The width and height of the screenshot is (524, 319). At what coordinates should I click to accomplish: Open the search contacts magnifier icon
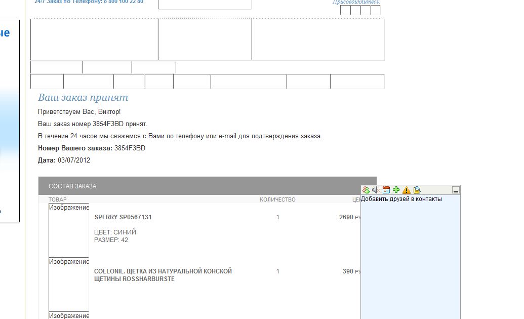click(417, 190)
